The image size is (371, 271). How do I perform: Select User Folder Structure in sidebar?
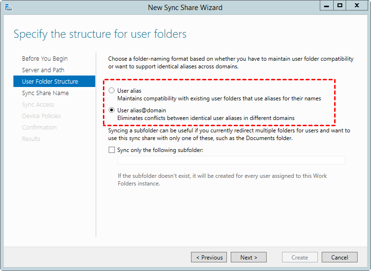pos(50,82)
